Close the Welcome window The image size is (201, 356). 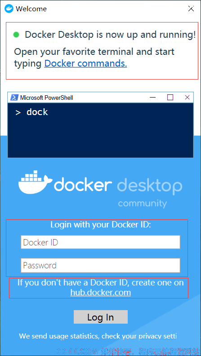(191, 9)
